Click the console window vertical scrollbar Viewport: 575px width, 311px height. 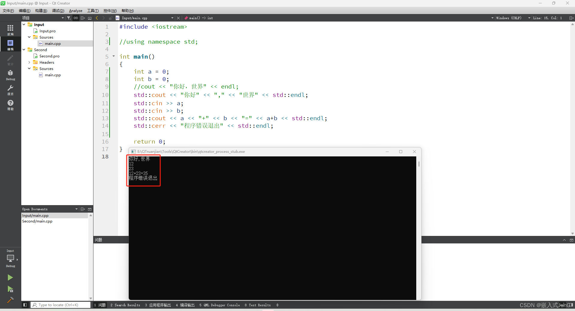[x=419, y=164]
